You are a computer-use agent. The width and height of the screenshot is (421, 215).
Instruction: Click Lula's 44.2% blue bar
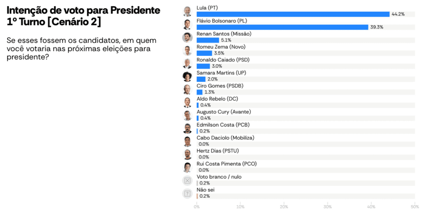tap(293, 14)
